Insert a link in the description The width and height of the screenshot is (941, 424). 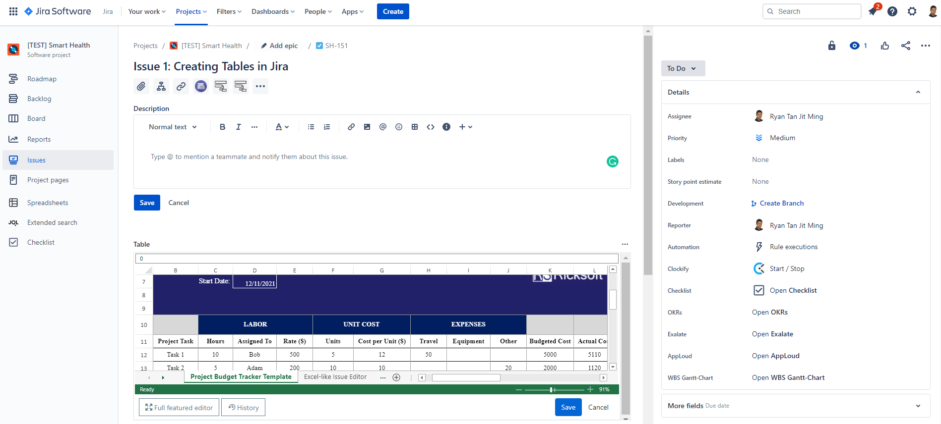[x=351, y=127]
